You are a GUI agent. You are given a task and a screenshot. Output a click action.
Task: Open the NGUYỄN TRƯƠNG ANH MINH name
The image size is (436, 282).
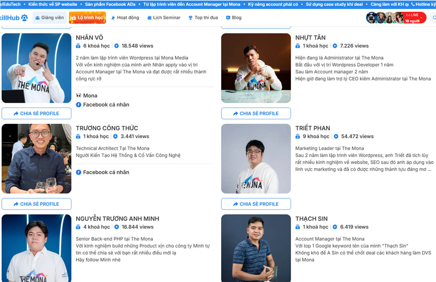click(117, 219)
